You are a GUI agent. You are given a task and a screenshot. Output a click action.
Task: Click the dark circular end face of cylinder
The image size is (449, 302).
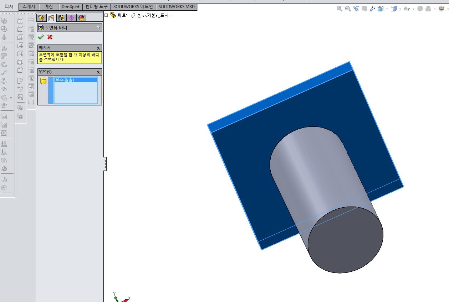(345, 240)
